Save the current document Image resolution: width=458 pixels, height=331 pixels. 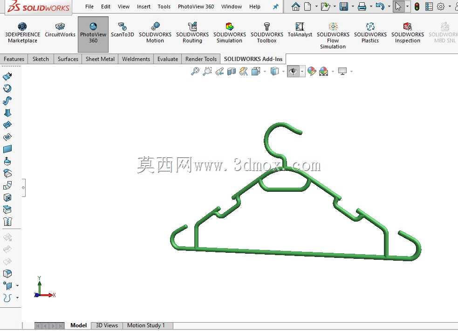click(x=344, y=7)
